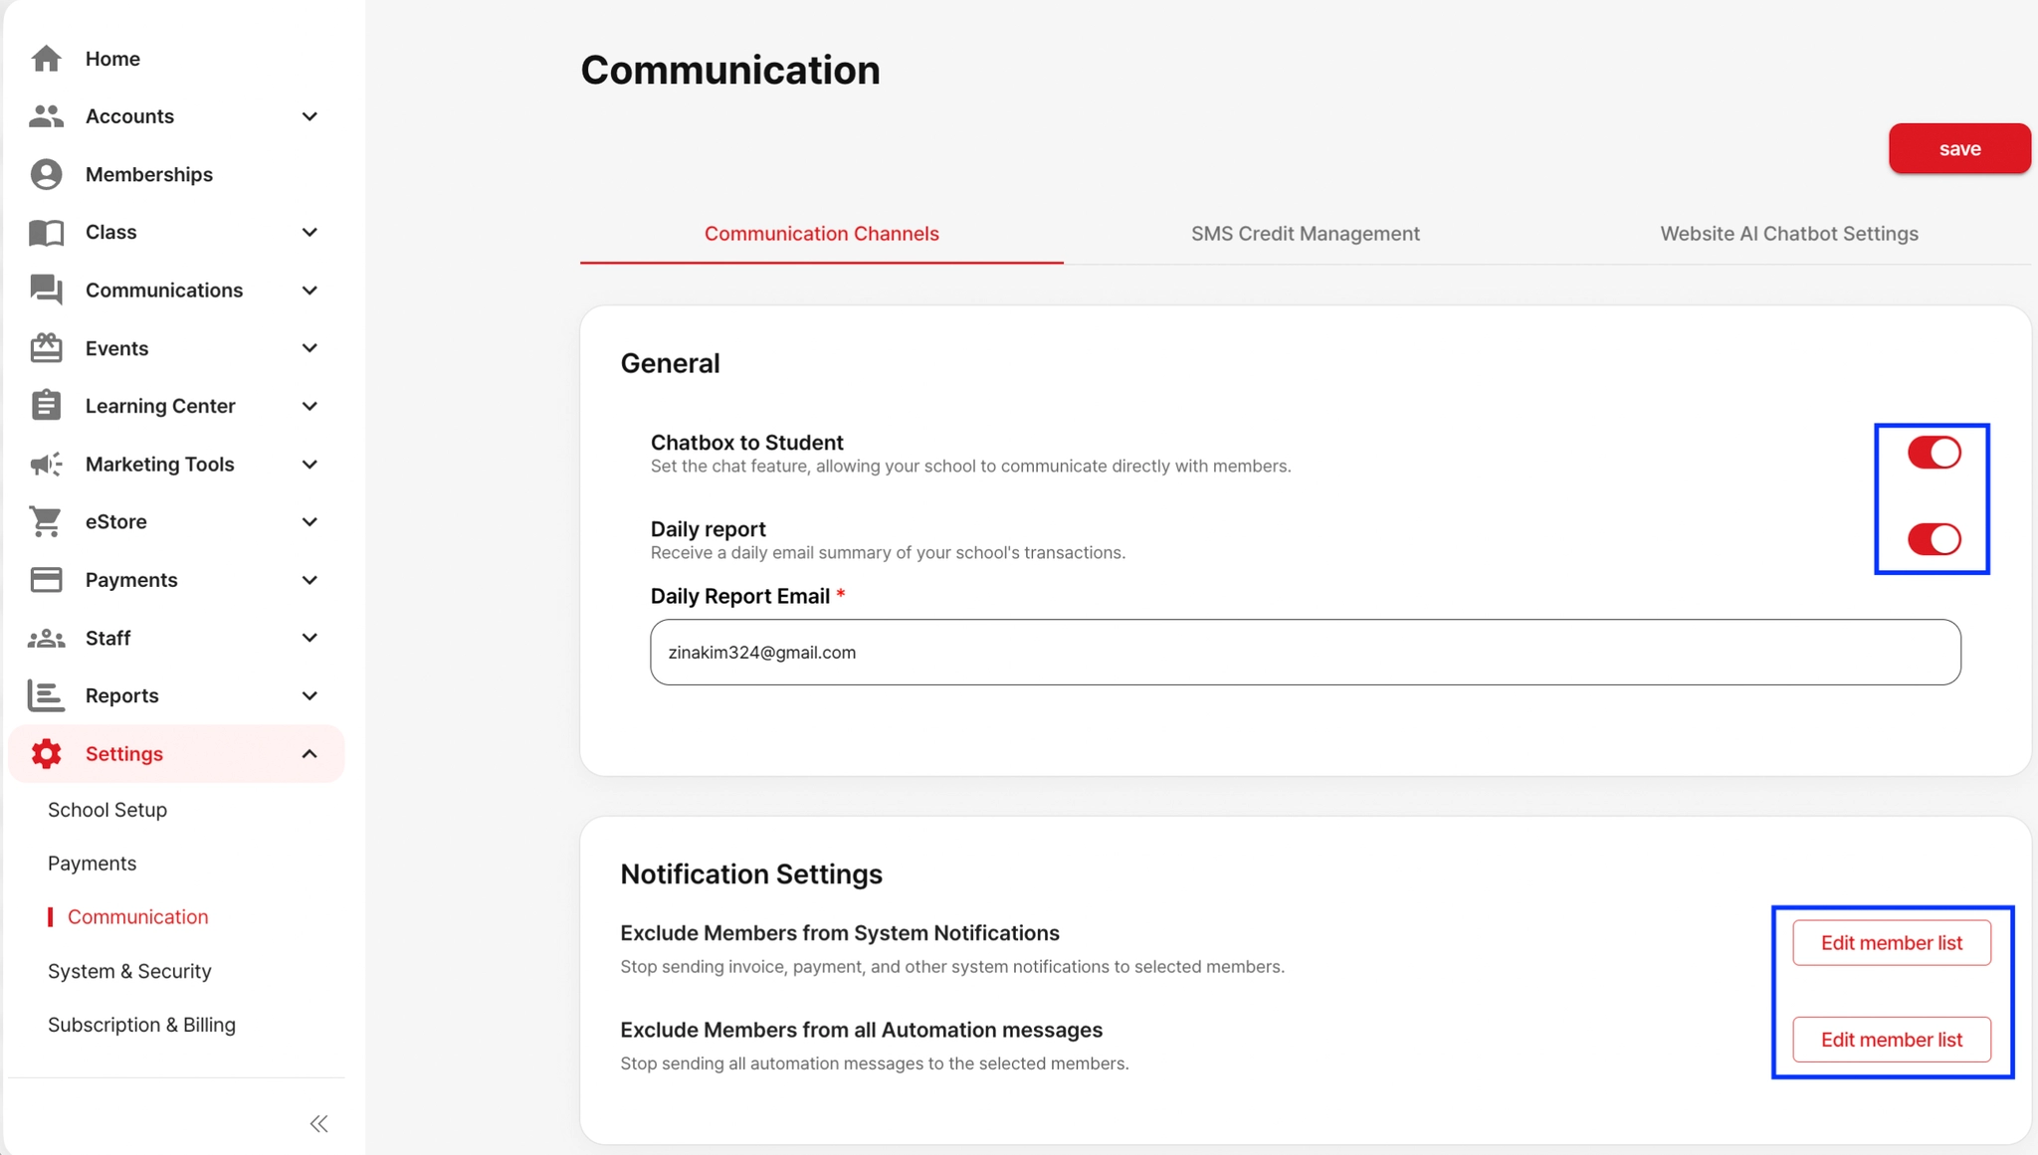Viewport: 2038px width, 1155px height.
Task: Click the Daily Report Email input field
Action: pyautogui.click(x=1305, y=653)
